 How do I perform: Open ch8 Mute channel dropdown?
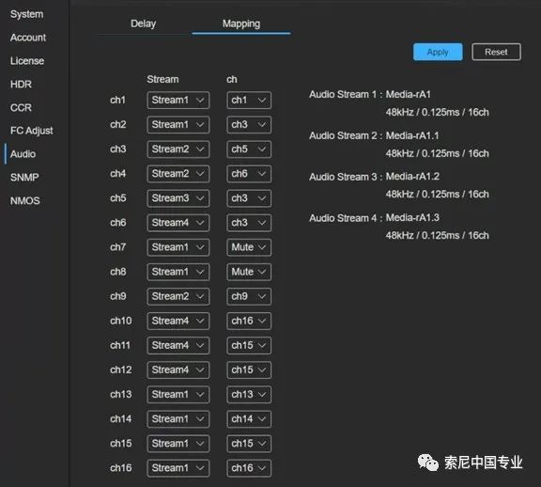249,272
